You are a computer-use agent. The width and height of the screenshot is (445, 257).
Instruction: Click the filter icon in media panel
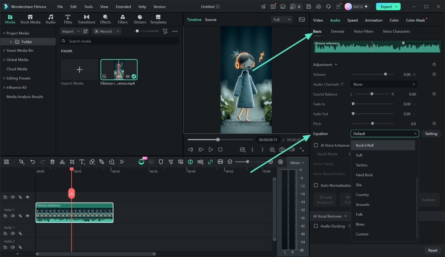165,31
